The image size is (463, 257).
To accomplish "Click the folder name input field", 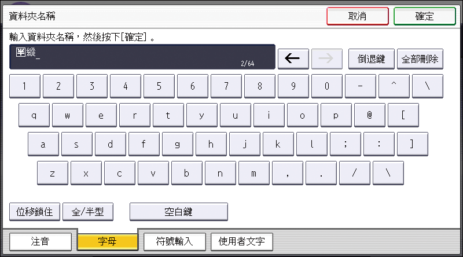I will [x=142, y=57].
